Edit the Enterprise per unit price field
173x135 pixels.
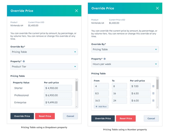point(58,103)
